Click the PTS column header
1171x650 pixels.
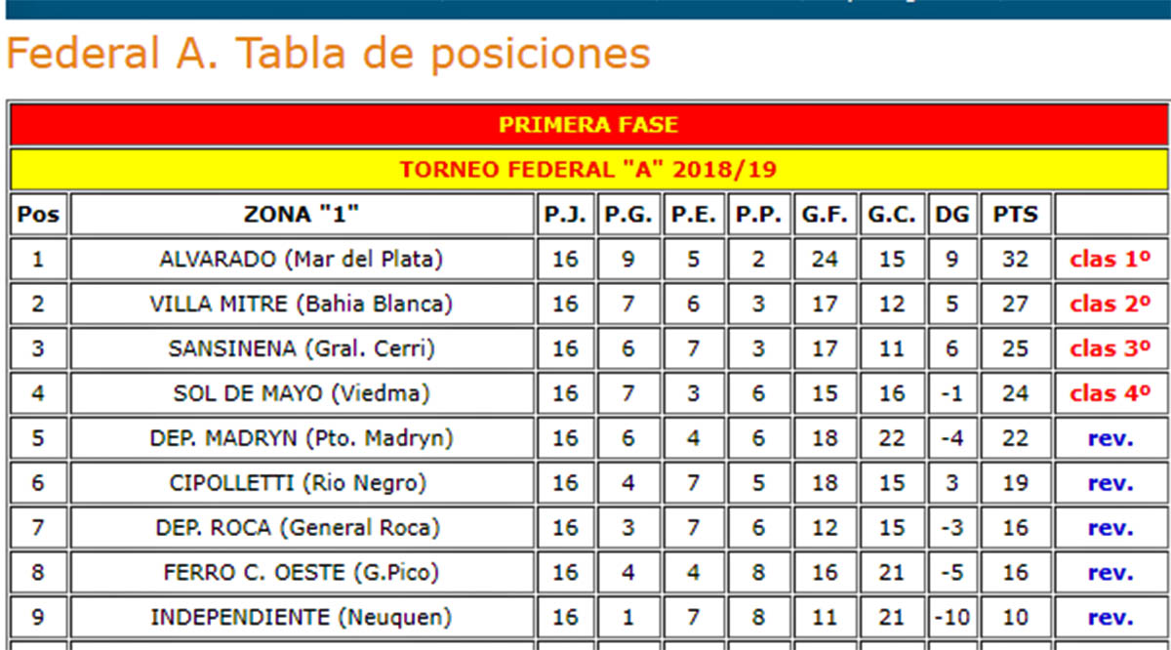pos(1016,215)
